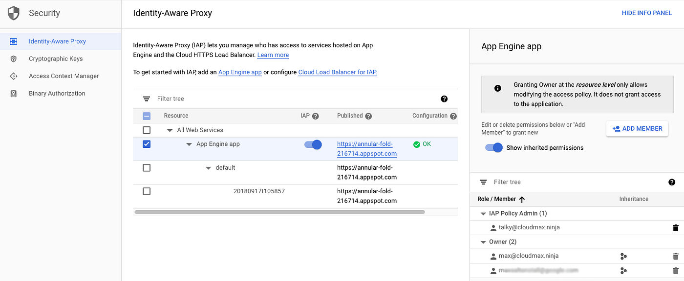This screenshot has height=281, width=684.
Task: Open the Learn more link
Action: (x=273, y=55)
